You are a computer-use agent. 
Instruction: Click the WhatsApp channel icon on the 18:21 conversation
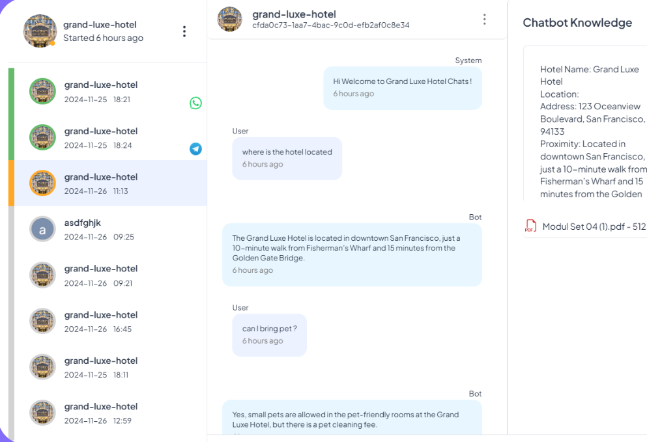195,103
